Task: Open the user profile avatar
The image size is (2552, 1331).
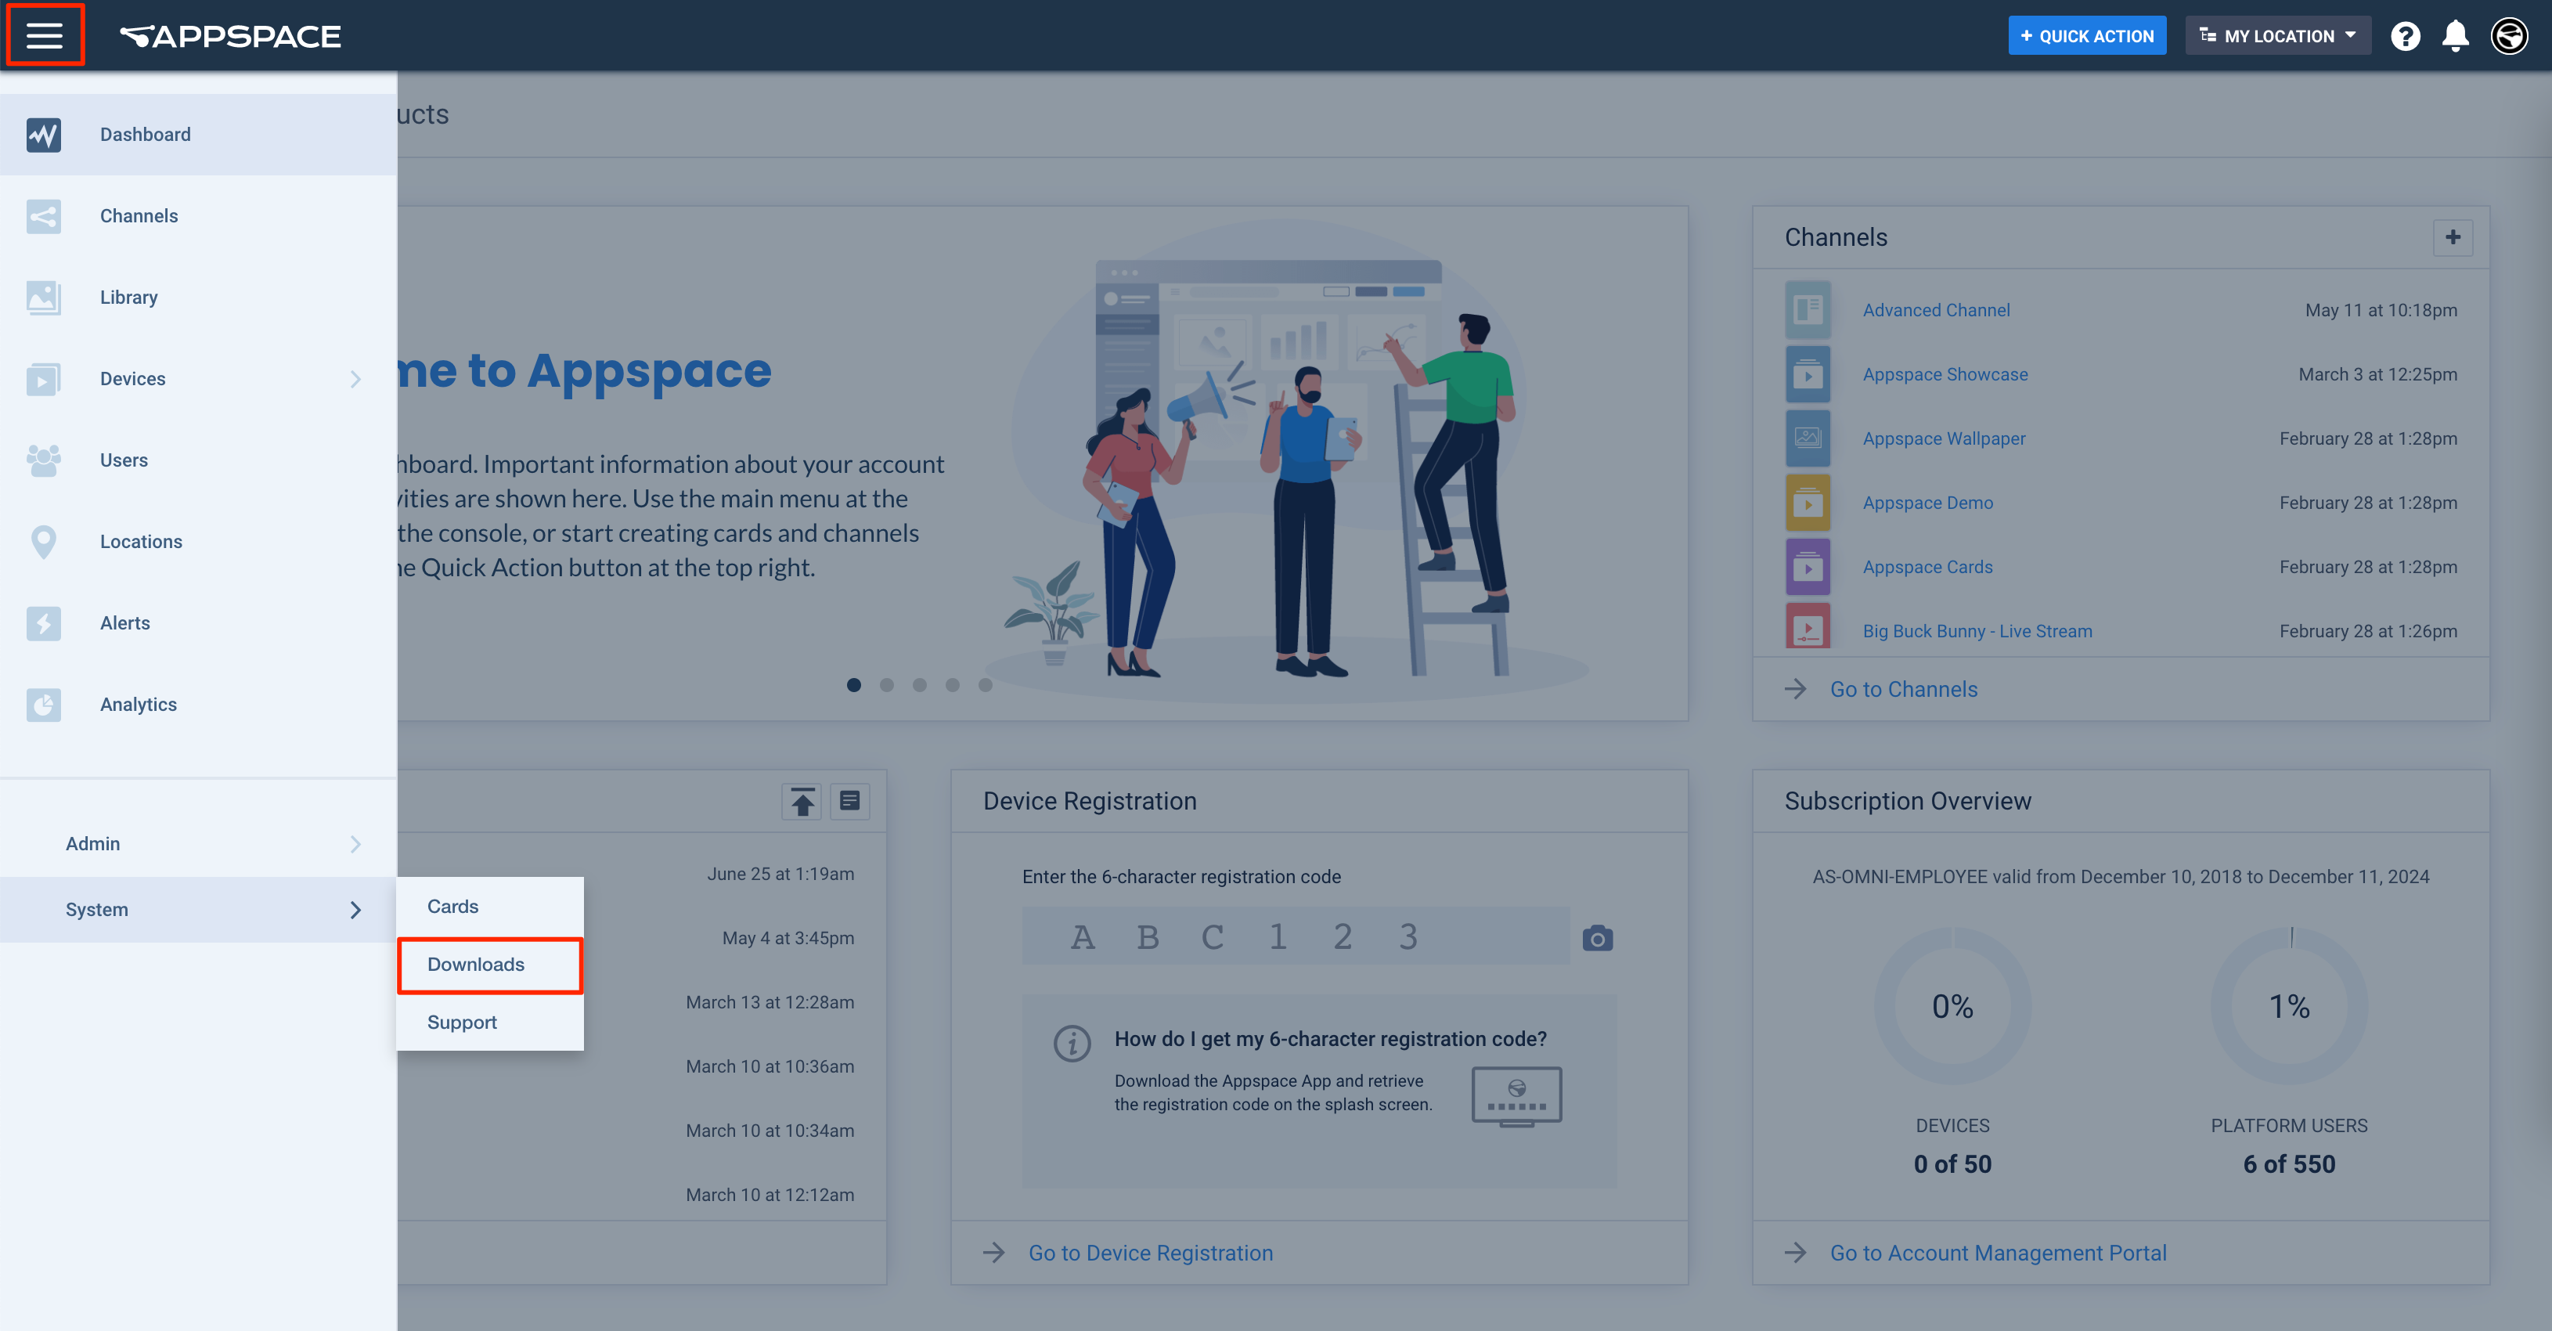Action: coord(2508,37)
